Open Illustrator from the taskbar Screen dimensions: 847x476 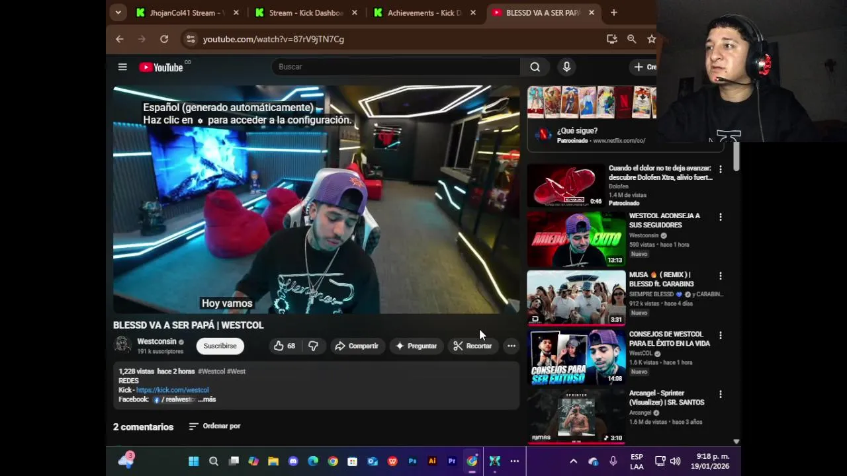point(432,461)
